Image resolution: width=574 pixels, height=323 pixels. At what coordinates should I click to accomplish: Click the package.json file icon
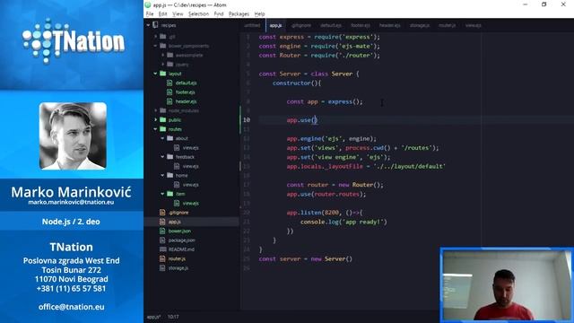click(162, 240)
